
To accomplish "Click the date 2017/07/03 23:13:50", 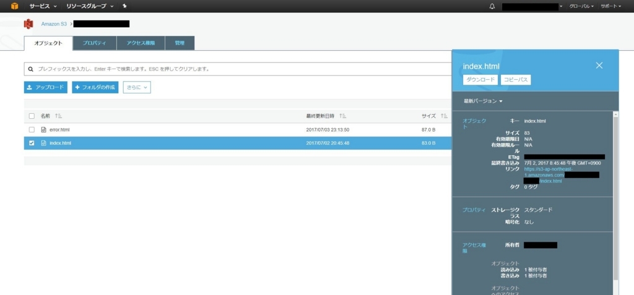I will pyautogui.click(x=328, y=130).
